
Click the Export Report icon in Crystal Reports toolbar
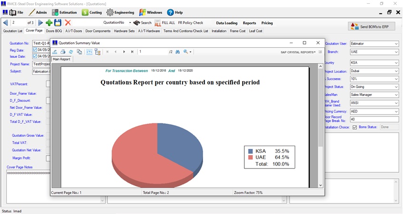(55, 52)
